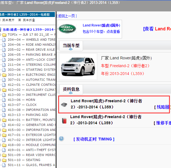The image size is (171, 168).
Task: Click the folder icon of 501—09 REAR VIEW MIRRORS
Action: pyautogui.click(x=4, y=155)
